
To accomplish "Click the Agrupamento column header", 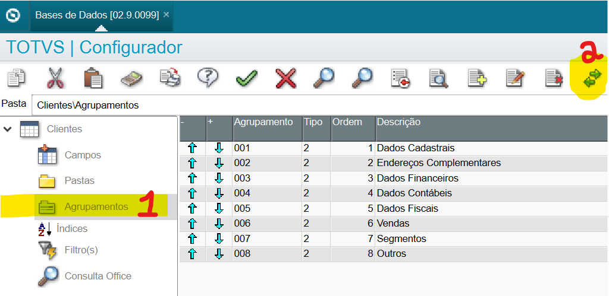I will tap(267, 128).
